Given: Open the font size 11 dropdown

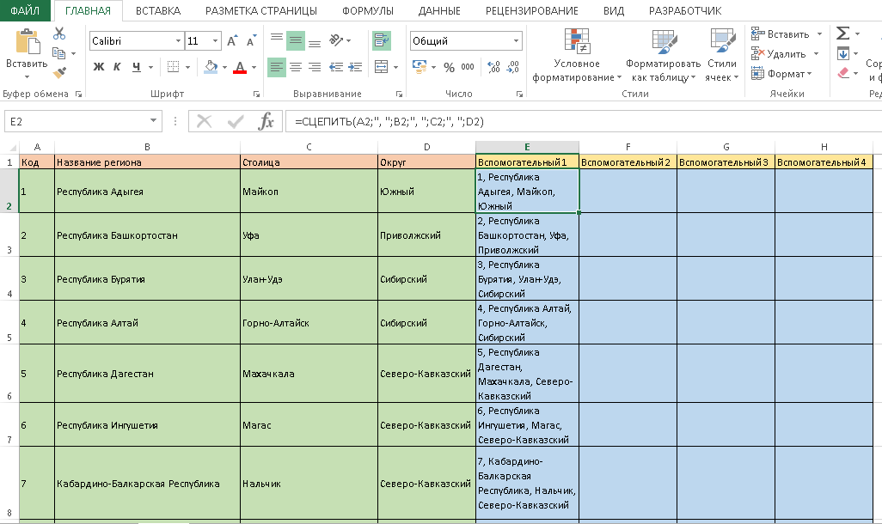Looking at the screenshot, I should click(x=215, y=41).
